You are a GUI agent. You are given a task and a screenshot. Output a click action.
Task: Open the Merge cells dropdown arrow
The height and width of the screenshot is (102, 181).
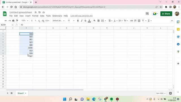point(105,21)
